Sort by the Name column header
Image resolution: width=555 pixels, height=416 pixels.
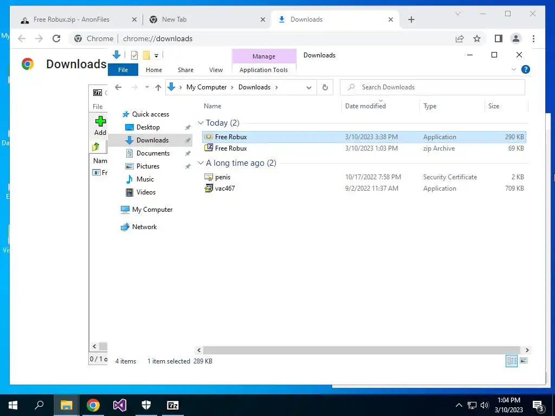point(212,106)
